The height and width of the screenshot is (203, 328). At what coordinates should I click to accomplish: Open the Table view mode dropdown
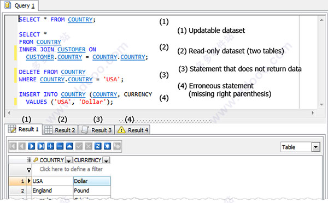315,147
